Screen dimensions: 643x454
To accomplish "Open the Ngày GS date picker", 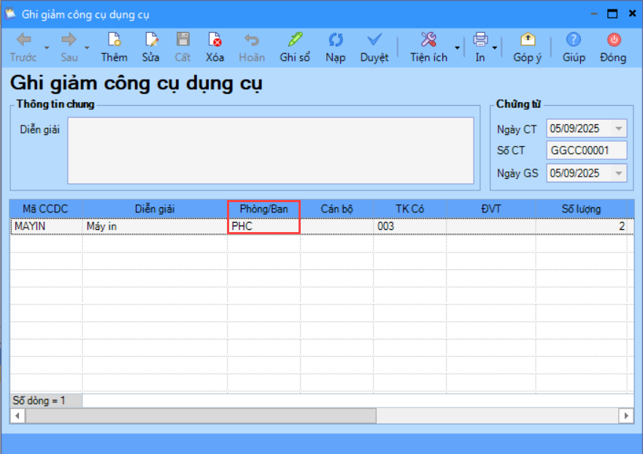I will pyautogui.click(x=619, y=173).
